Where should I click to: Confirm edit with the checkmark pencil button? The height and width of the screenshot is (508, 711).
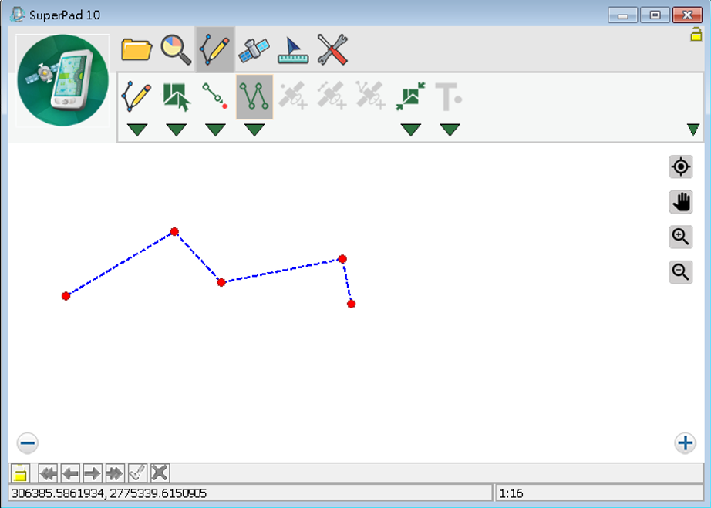[x=137, y=473]
